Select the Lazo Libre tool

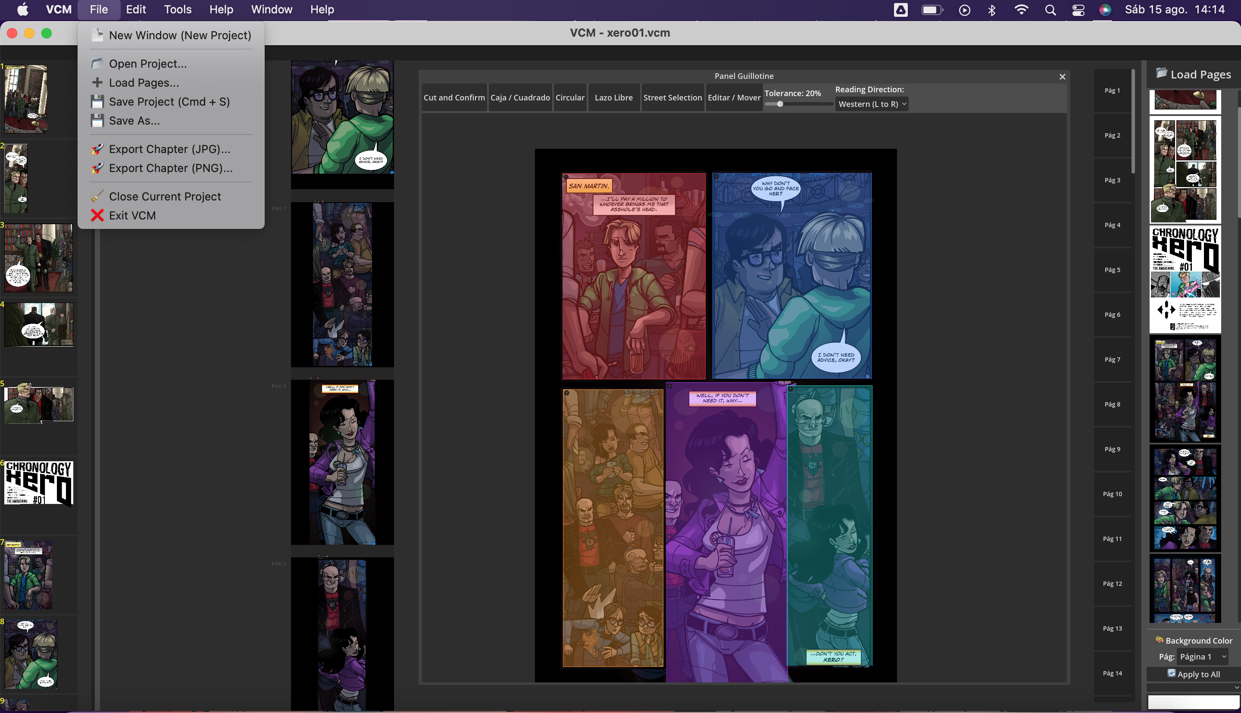pyautogui.click(x=613, y=97)
